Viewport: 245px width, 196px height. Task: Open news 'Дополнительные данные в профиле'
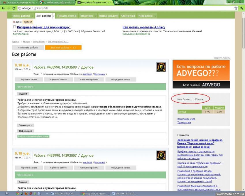pyautogui.click(x=200, y=144)
